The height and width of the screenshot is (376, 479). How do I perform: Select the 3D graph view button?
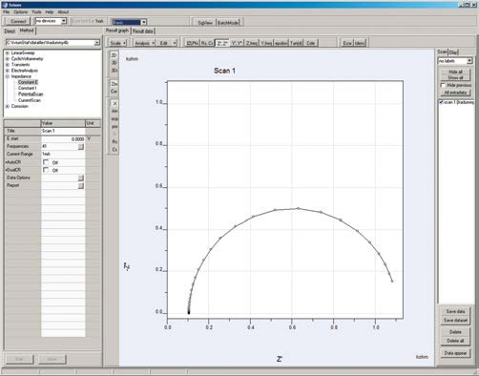(114, 63)
